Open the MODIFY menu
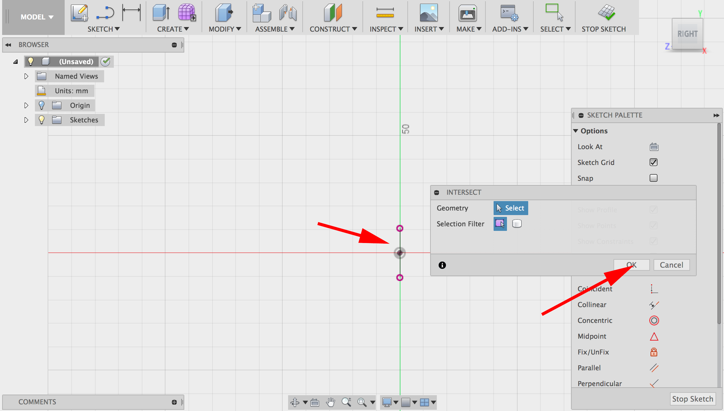This screenshot has width=724, height=411. [225, 29]
